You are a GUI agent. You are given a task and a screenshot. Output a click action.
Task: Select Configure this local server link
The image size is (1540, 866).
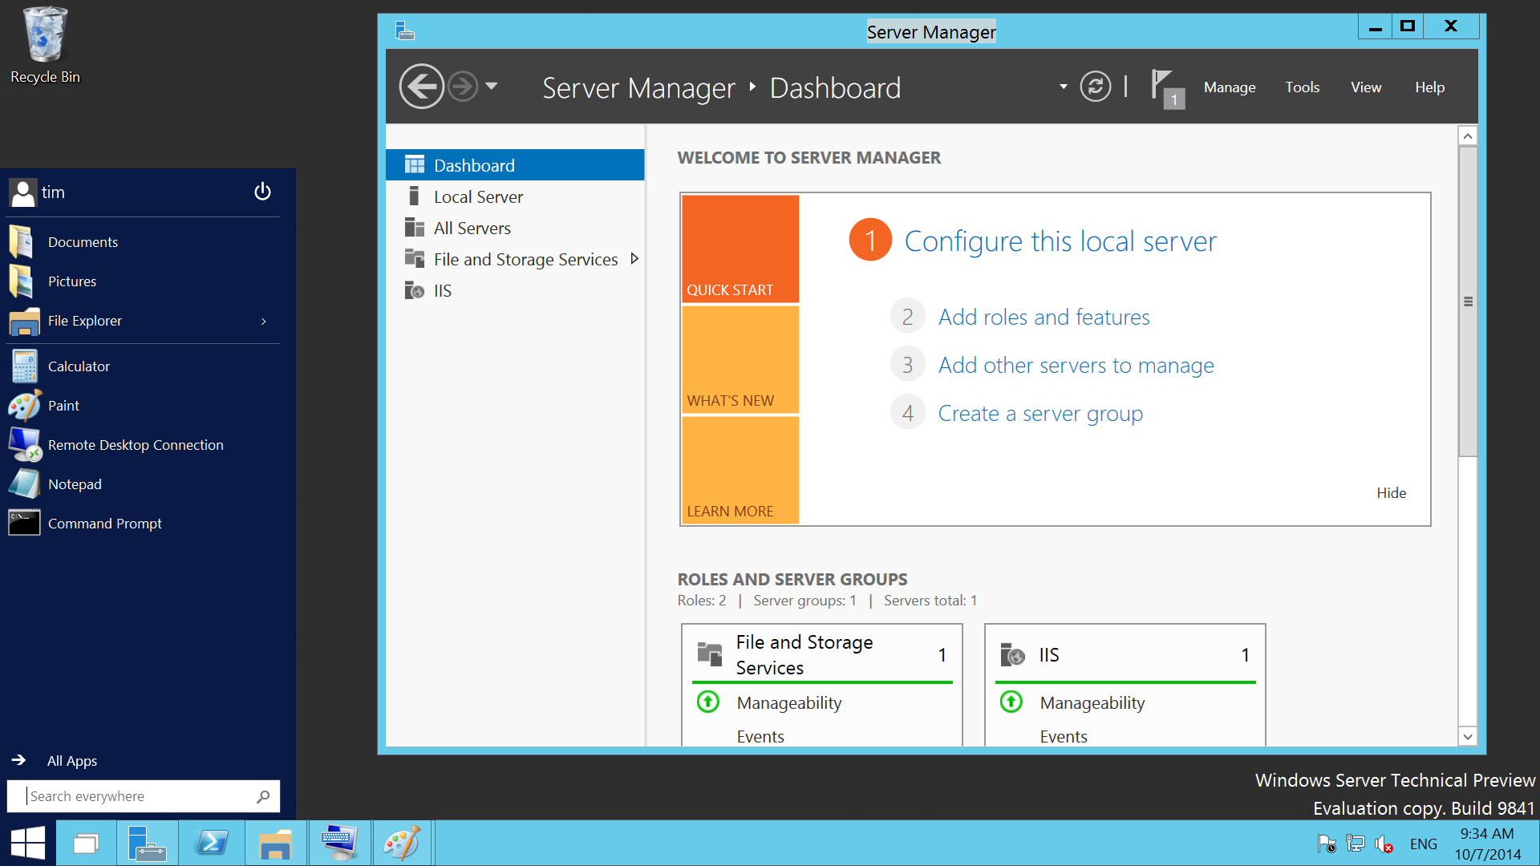tap(1059, 241)
